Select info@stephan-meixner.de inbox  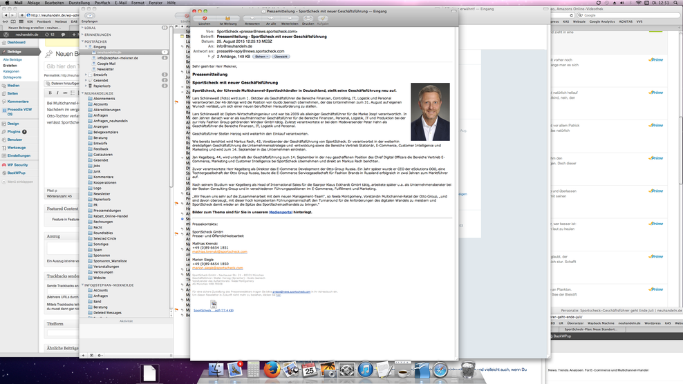pos(125,58)
